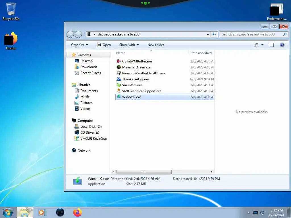Click the Change your view icon
Screen dimensions: 291x218
(256, 45)
